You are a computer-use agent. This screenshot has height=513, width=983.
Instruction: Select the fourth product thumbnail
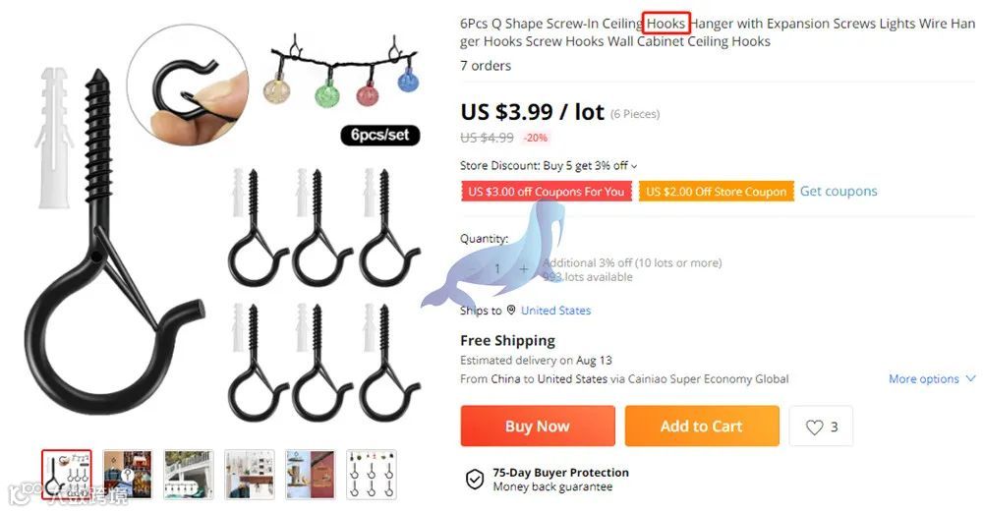point(249,474)
